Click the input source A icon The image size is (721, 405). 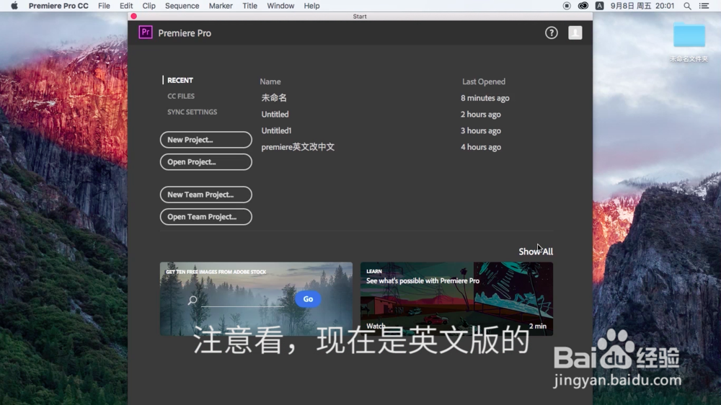point(599,6)
